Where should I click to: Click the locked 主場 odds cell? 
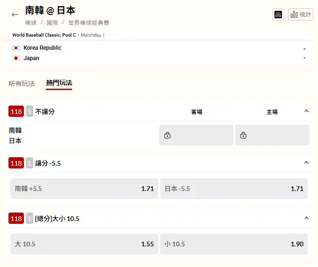(273, 135)
